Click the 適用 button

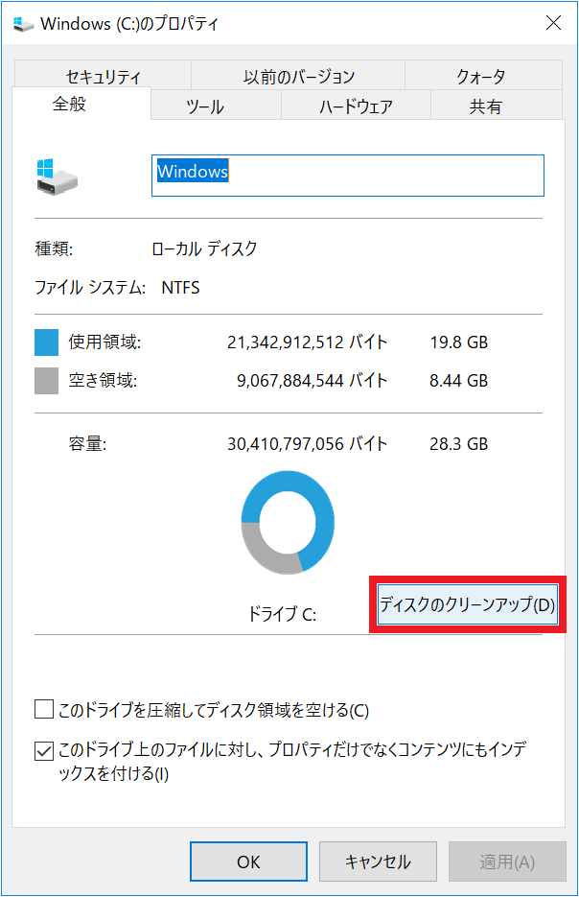tap(506, 862)
